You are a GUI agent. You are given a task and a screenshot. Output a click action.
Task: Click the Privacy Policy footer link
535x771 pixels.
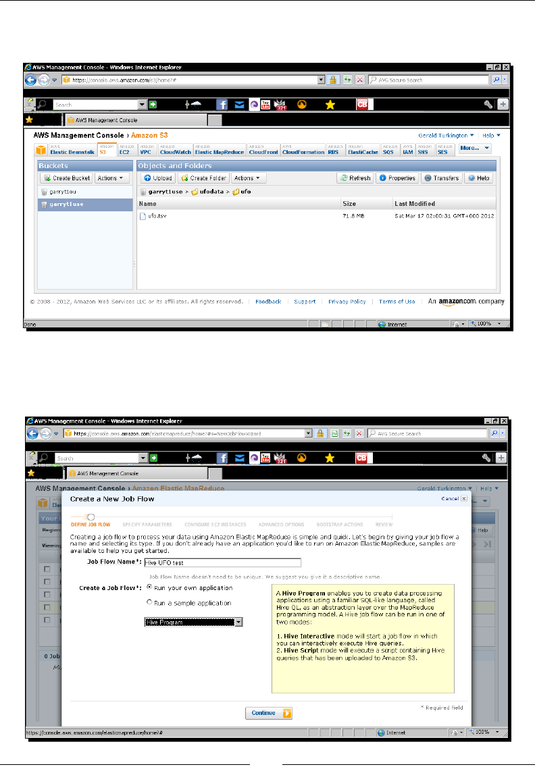click(x=347, y=302)
